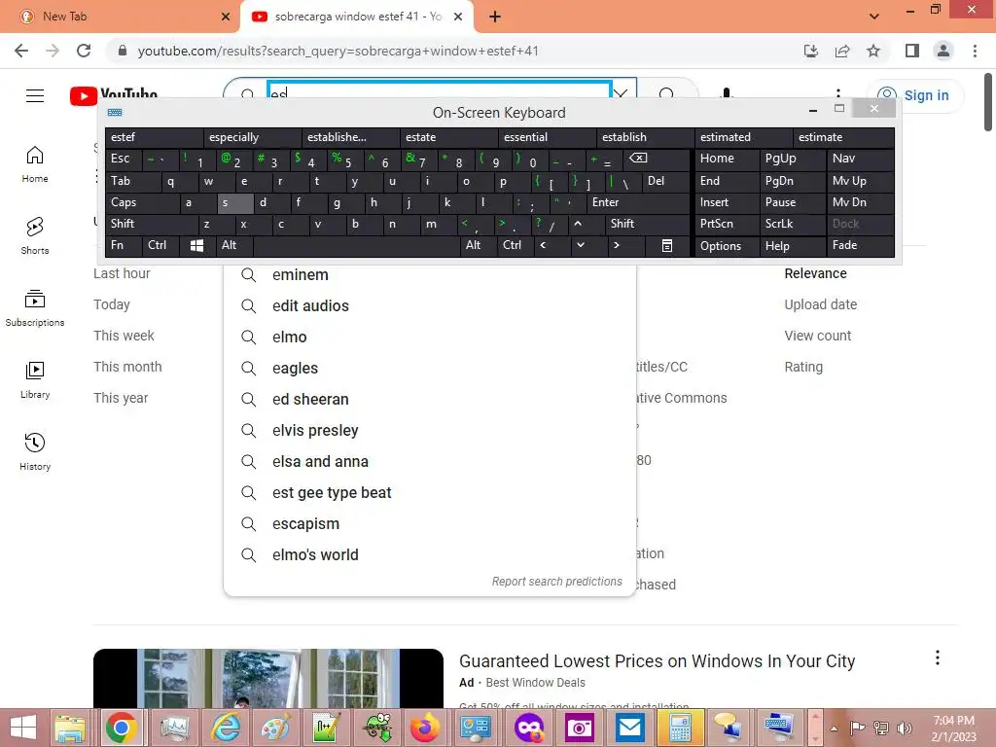
Task: Open the Home sidebar item
Action: [x=35, y=164]
